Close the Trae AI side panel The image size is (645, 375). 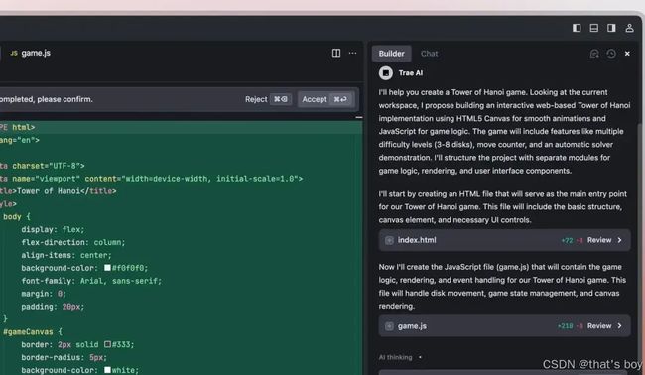tap(627, 54)
